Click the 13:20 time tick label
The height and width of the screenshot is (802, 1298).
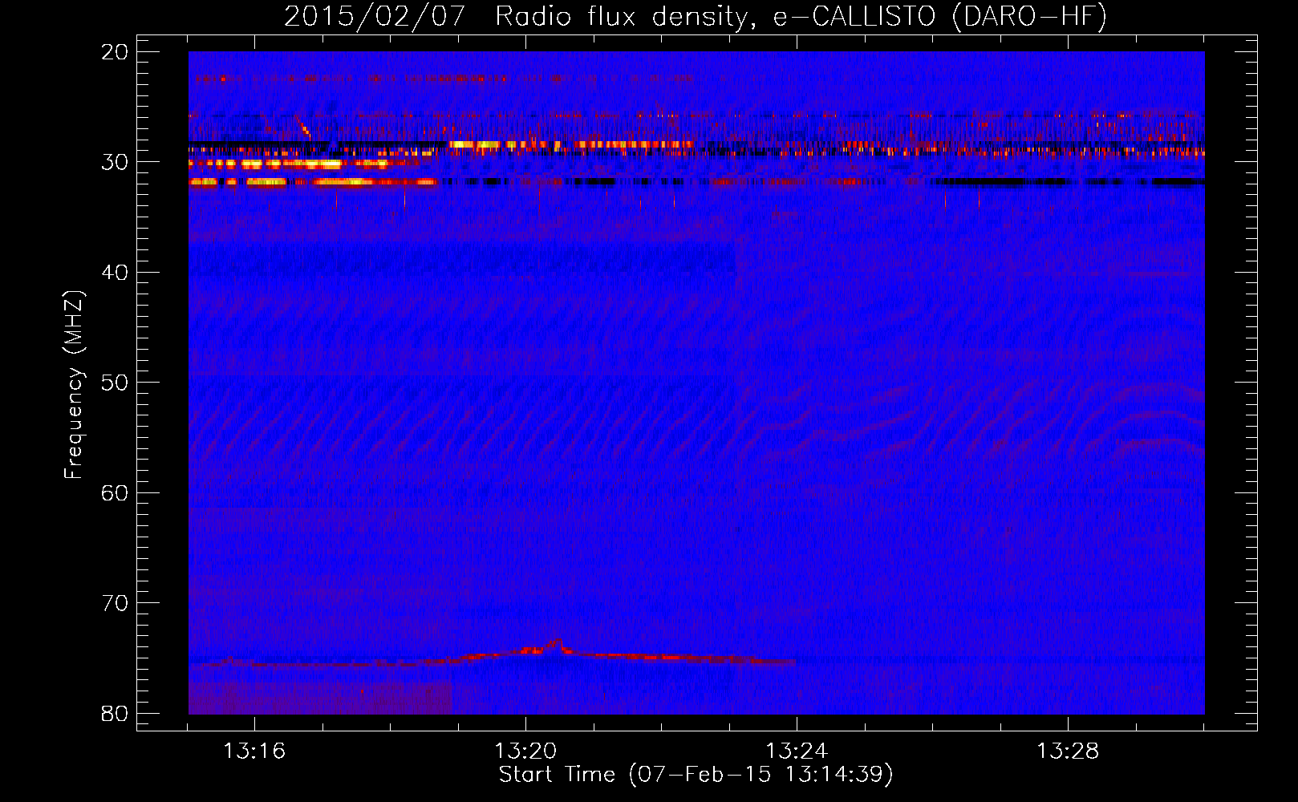tap(525, 751)
